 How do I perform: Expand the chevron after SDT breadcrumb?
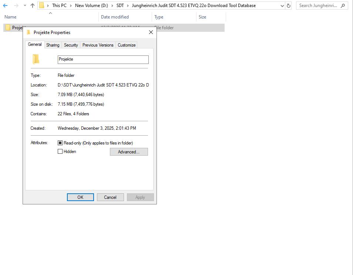click(x=128, y=6)
